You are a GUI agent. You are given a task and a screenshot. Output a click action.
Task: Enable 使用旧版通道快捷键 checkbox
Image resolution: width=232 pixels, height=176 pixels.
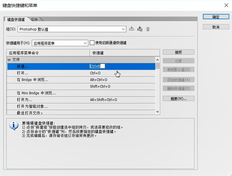[92, 43]
